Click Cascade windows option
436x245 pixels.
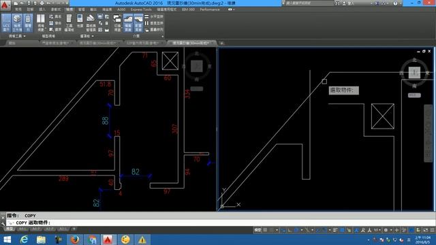coord(154,29)
